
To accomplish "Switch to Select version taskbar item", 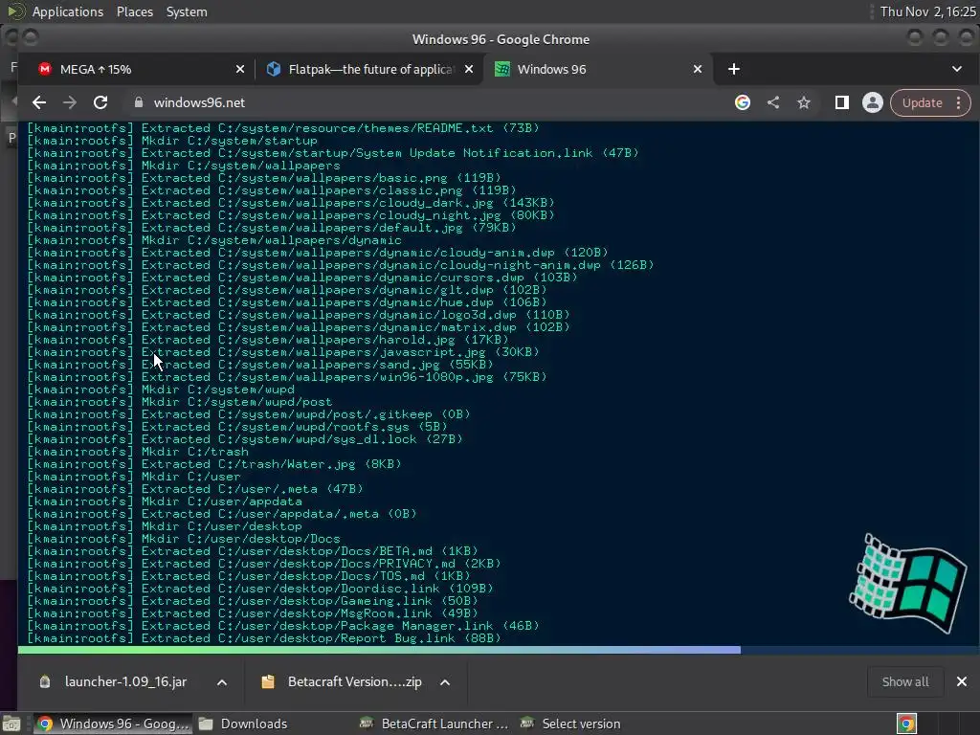I will pos(571,724).
